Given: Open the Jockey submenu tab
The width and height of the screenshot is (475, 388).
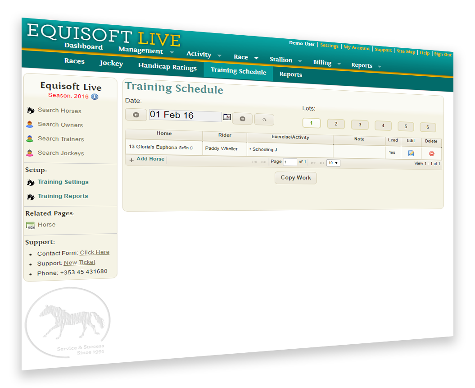Looking at the screenshot, I should click(111, 63).
